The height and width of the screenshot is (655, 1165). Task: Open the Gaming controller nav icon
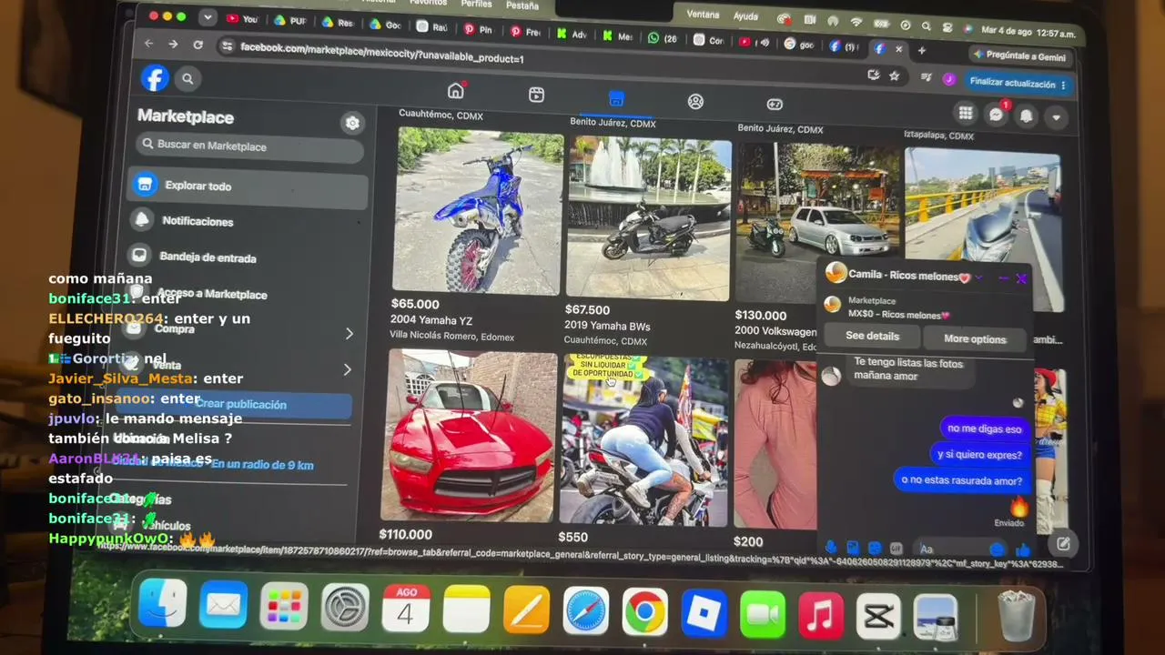click(775, 105)
